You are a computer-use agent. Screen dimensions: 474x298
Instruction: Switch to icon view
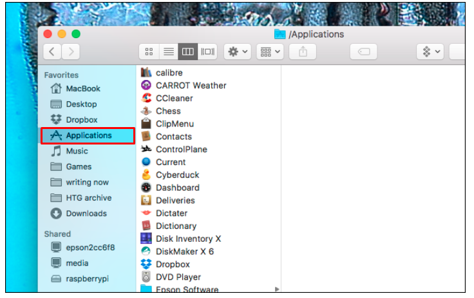click(x=149, y=52)
